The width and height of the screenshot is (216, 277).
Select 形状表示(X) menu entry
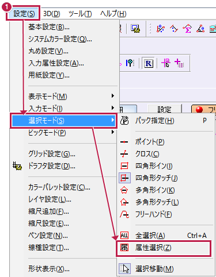49,269
